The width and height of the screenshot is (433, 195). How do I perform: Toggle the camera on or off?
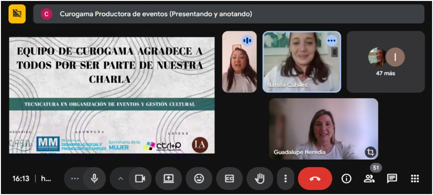pos(140,179)
